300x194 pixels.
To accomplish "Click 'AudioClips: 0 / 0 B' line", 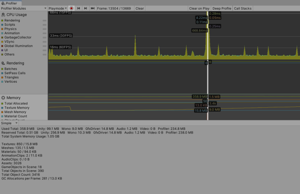I will pyautogui.click(x=15, y=159).
